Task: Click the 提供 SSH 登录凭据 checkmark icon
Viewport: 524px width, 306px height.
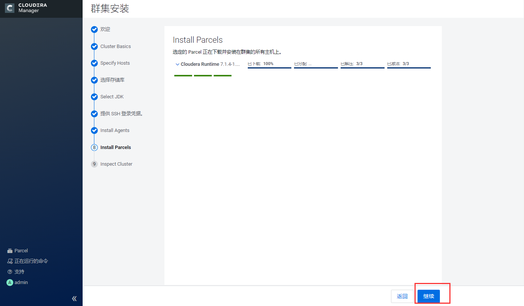Action: (x=94, y=114)
